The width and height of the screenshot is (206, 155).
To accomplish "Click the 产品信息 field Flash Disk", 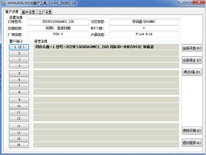I will (144, 34).
